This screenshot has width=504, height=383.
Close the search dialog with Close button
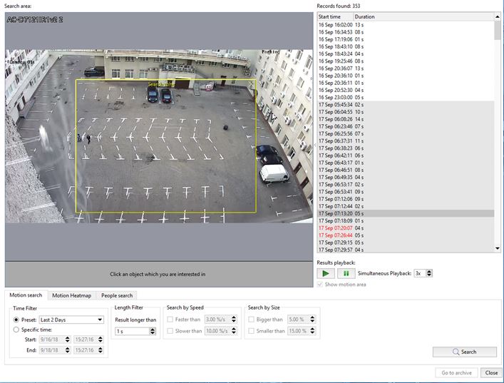[490, 373]
